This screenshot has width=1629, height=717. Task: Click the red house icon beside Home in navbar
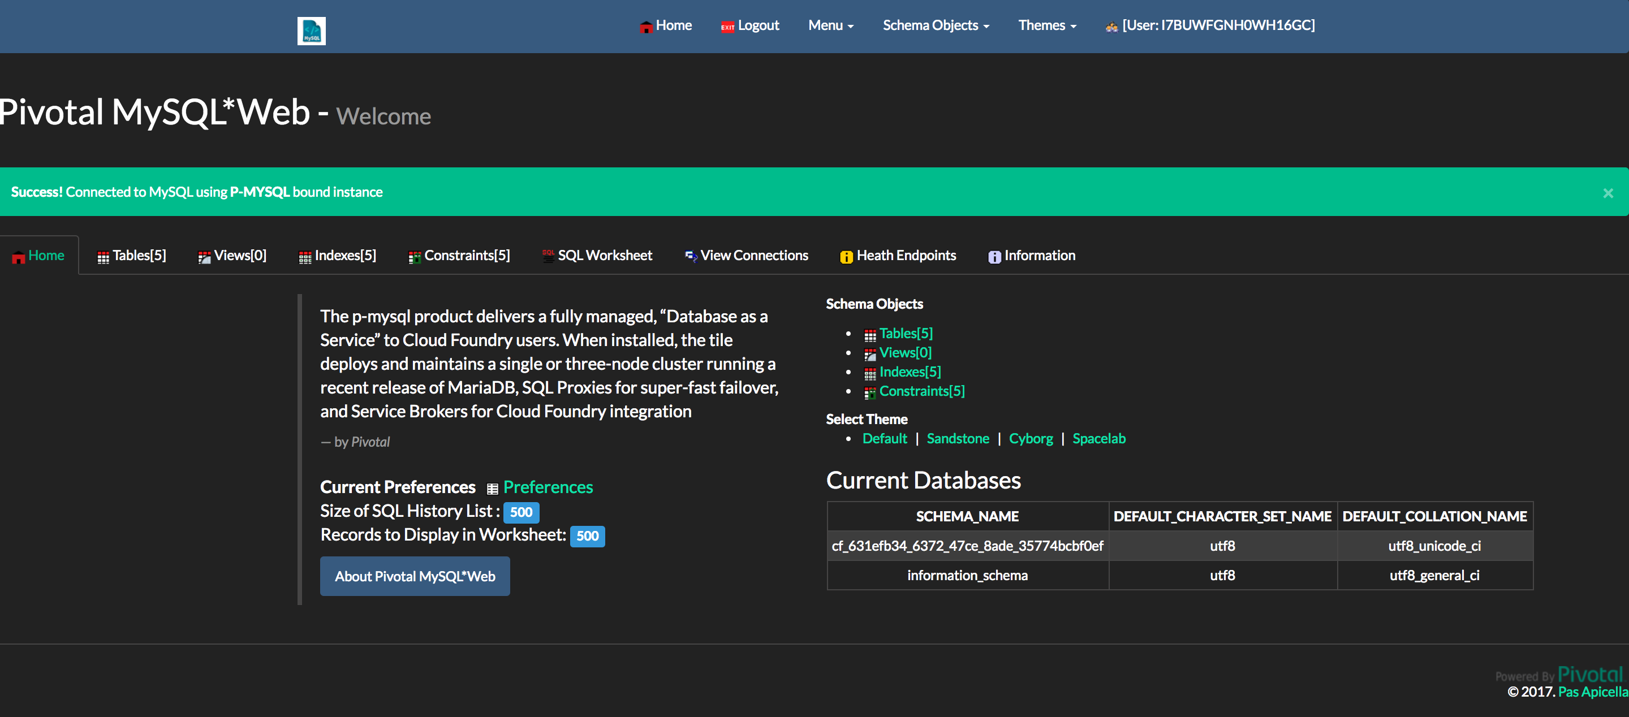[x=645, y=27]
